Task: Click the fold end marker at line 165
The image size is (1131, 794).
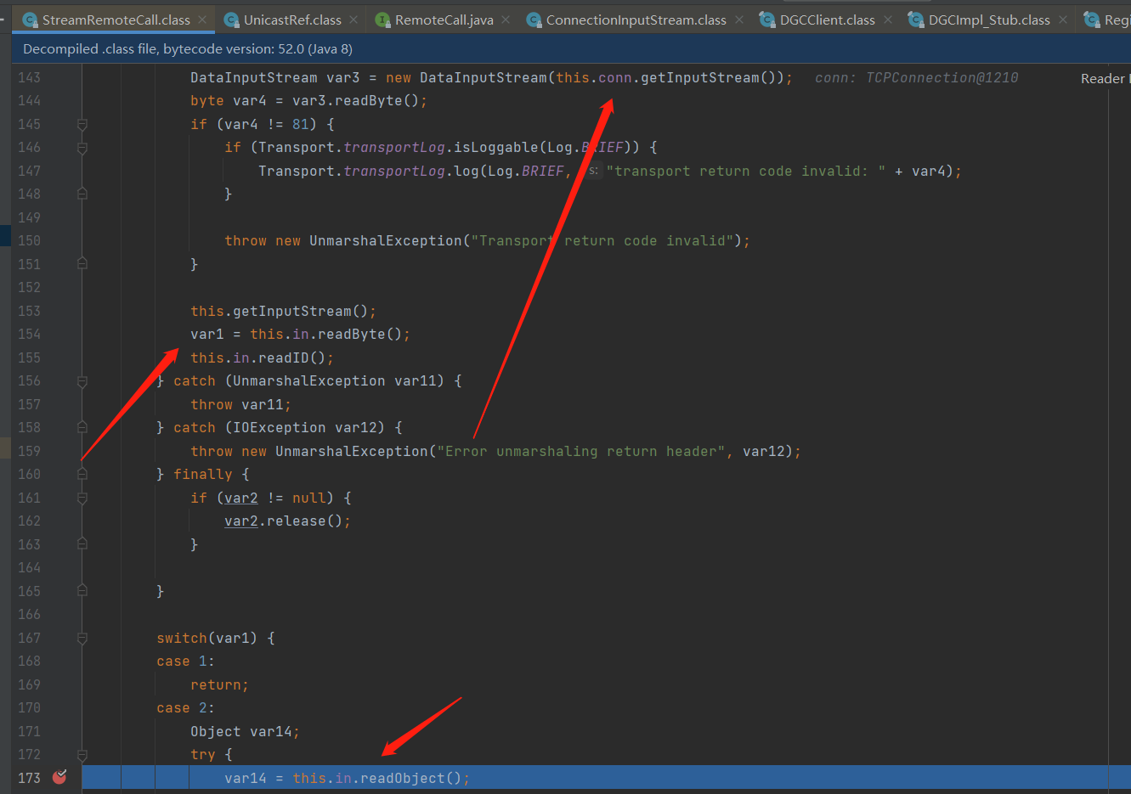Action: point(82,591)
